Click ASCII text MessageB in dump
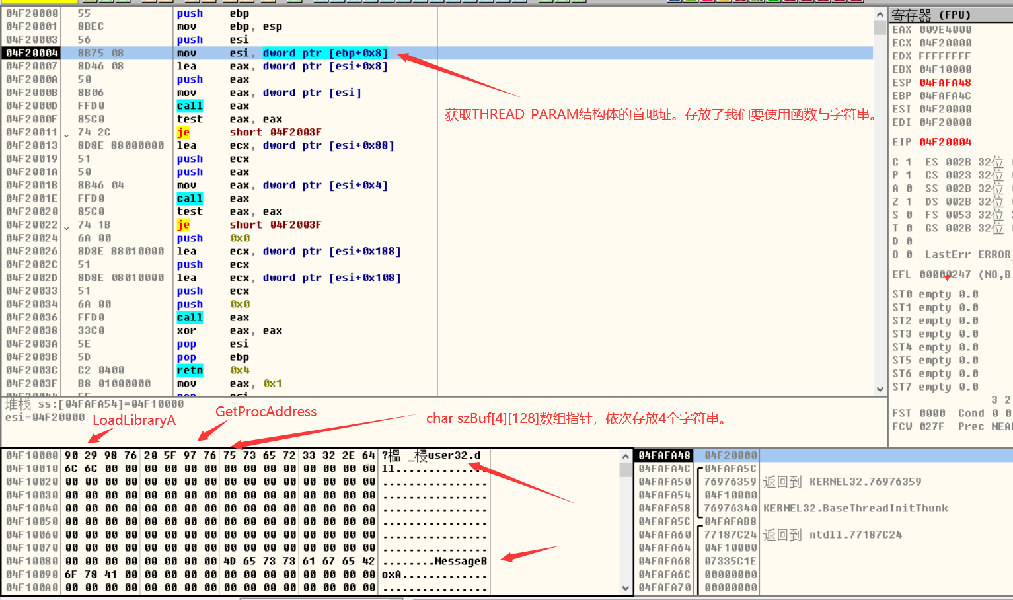Viewport: 1013px width, 600px height. click(x=461, y=561)
